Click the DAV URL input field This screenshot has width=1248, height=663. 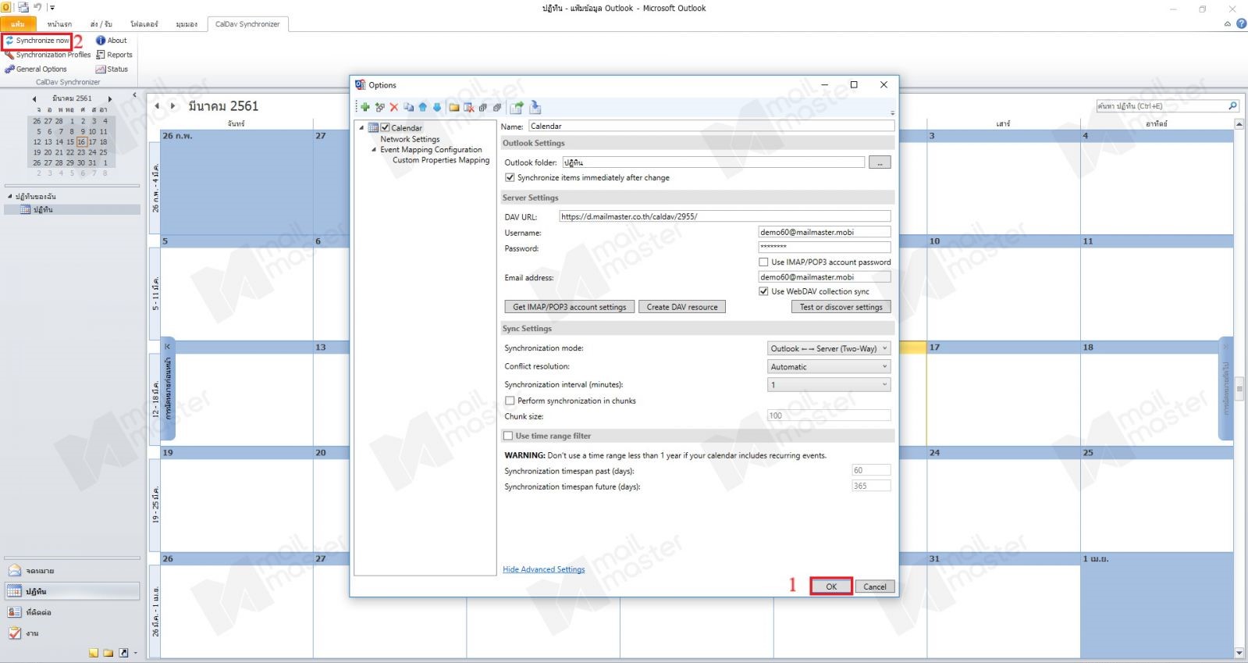tap(724, 216)
